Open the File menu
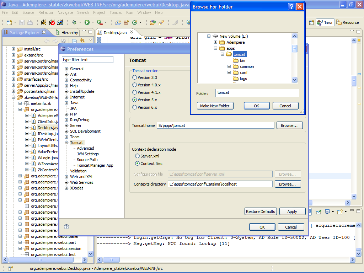The image size is (364, 273). coord(5,12)
